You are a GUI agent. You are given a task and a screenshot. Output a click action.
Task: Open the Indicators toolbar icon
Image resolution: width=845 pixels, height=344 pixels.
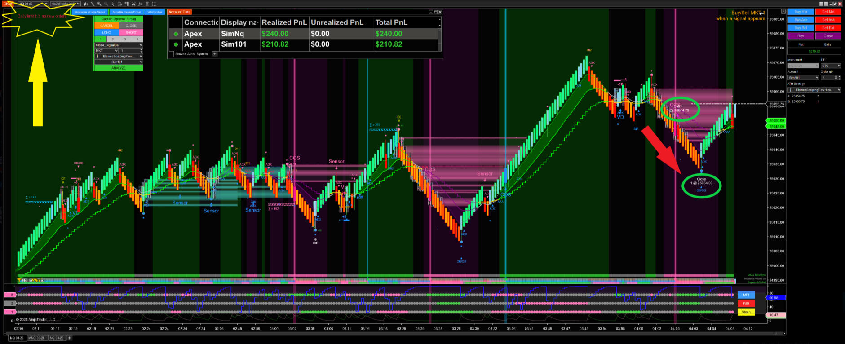pyautogui.click(x=133, y=4)
